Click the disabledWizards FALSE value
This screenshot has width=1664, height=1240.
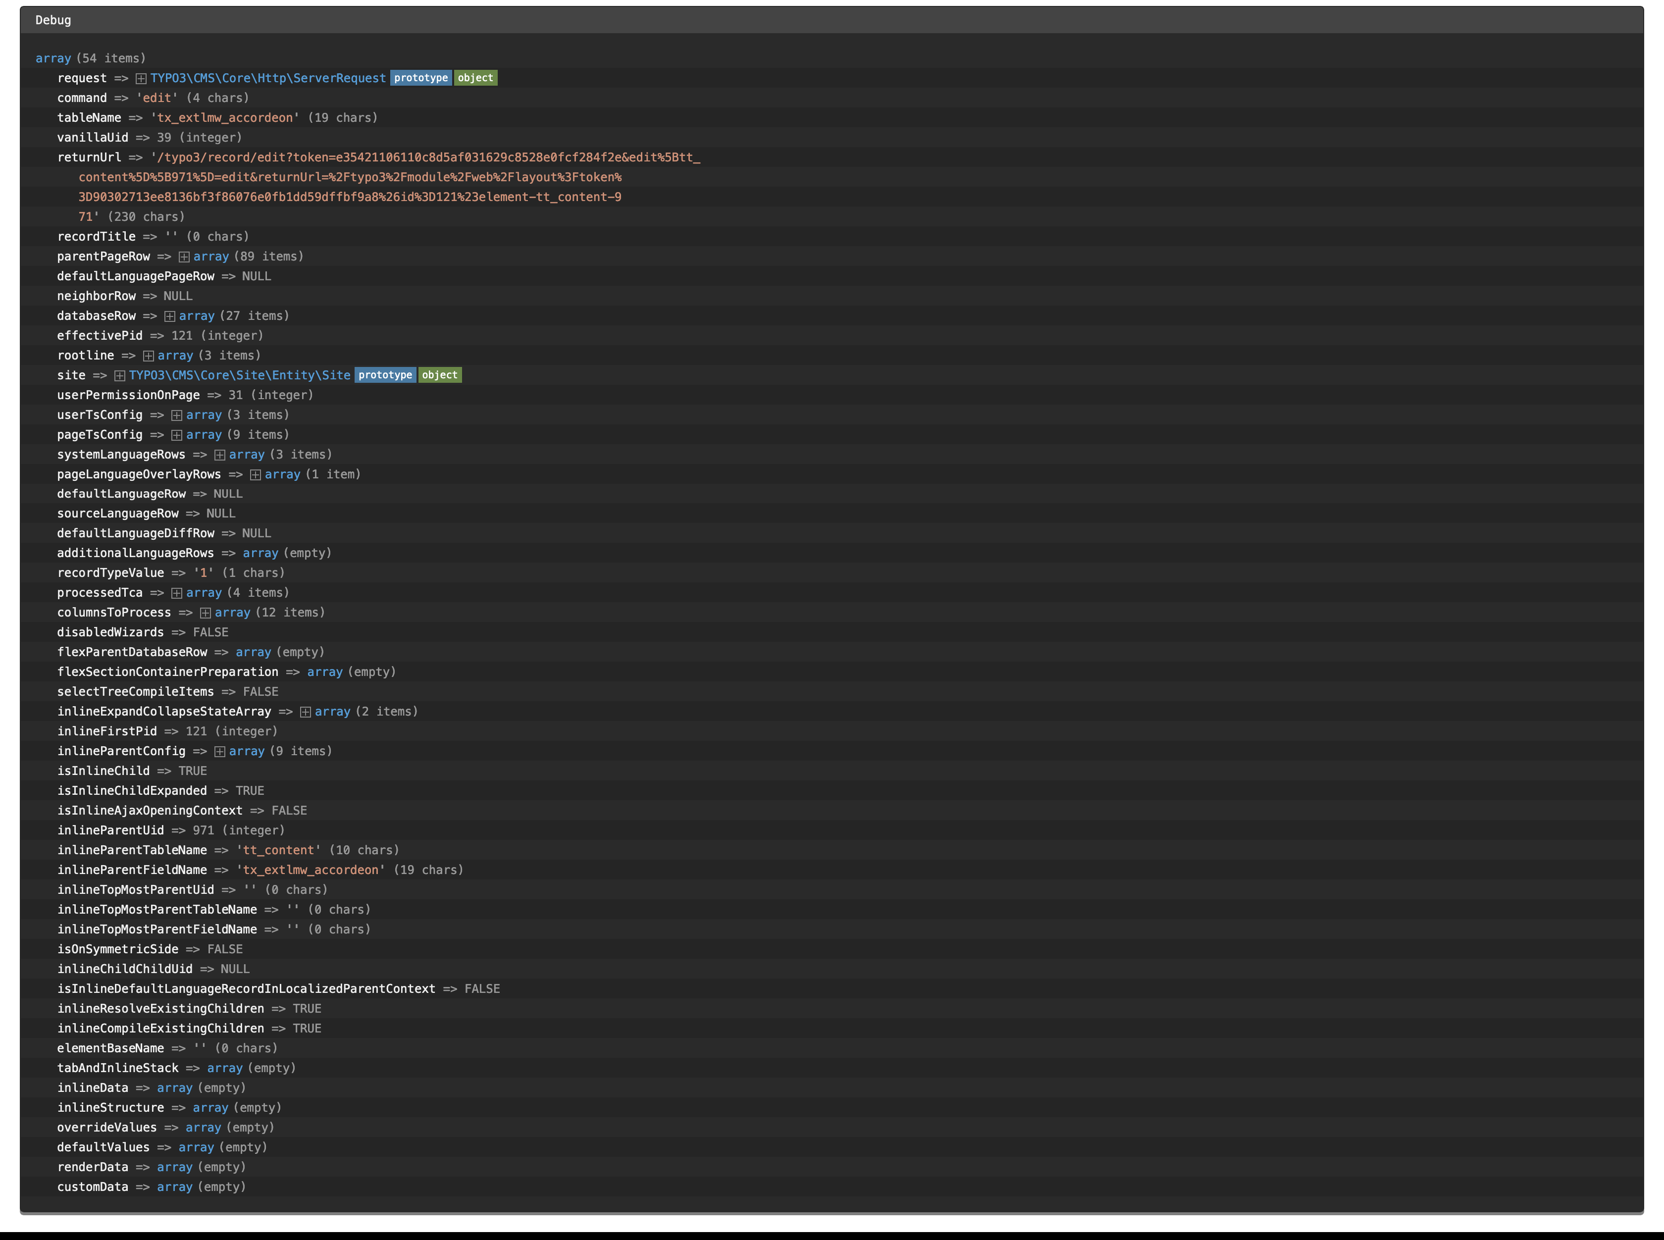[x=211, y=632]
